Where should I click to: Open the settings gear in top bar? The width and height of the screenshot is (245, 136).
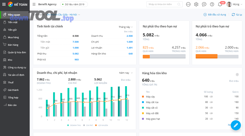point(196,4)
